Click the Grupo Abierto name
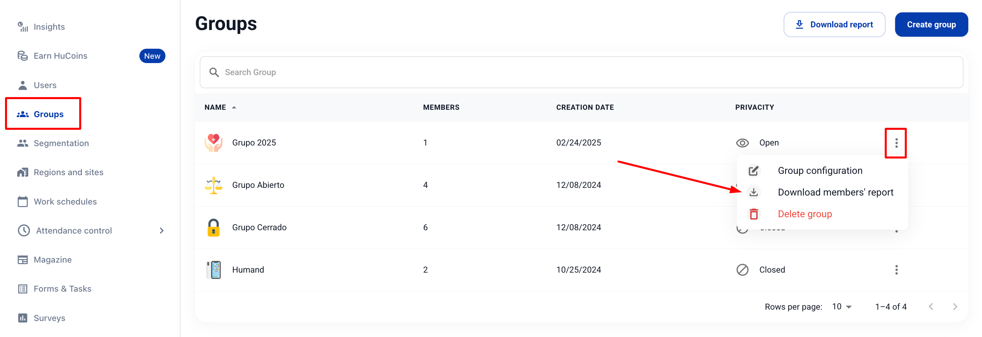 pos(258,185)
